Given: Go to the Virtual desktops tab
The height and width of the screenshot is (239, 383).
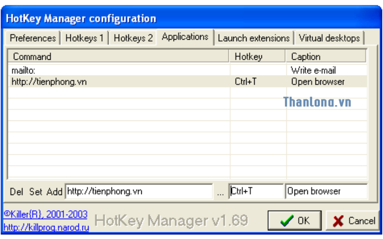Looking at the screenshot, I should coord(329,38).
